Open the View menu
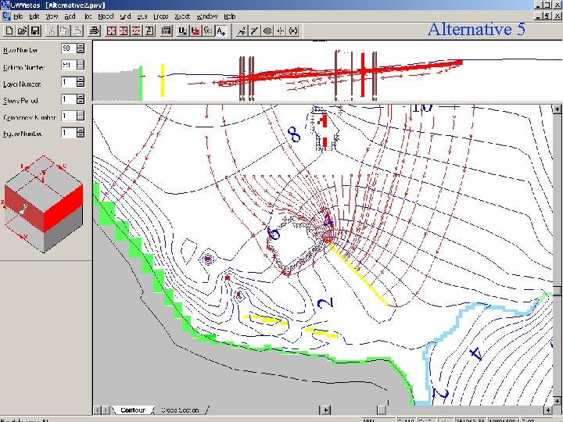 pos(52,16)
